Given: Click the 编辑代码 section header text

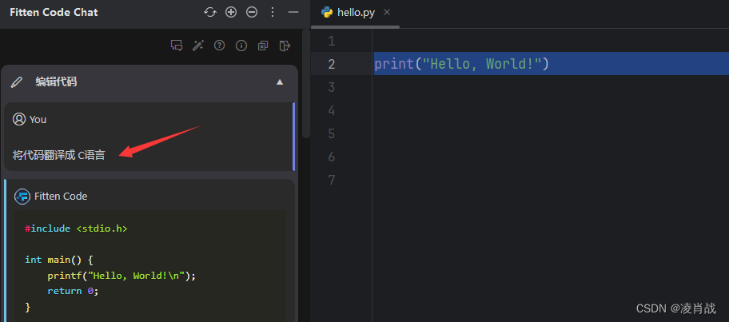Looking at the screenshot, I should point(56,82).
